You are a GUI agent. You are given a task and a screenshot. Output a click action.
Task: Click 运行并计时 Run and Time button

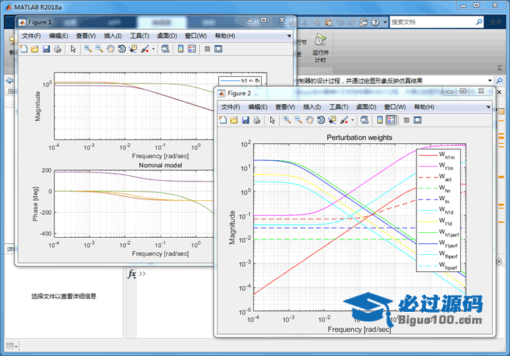(320, 48)
